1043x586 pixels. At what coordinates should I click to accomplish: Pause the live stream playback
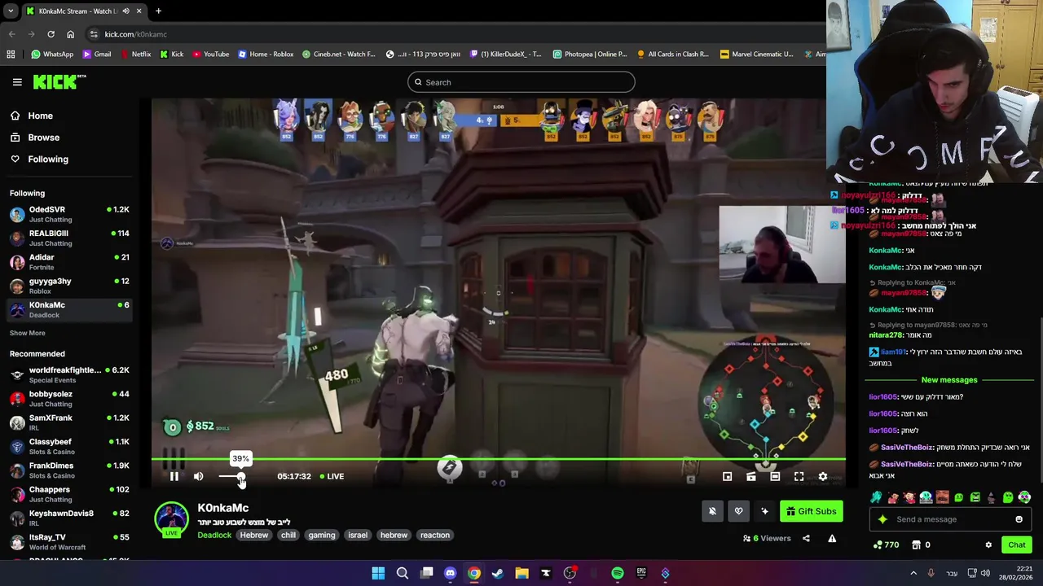(x=174, y=476)
